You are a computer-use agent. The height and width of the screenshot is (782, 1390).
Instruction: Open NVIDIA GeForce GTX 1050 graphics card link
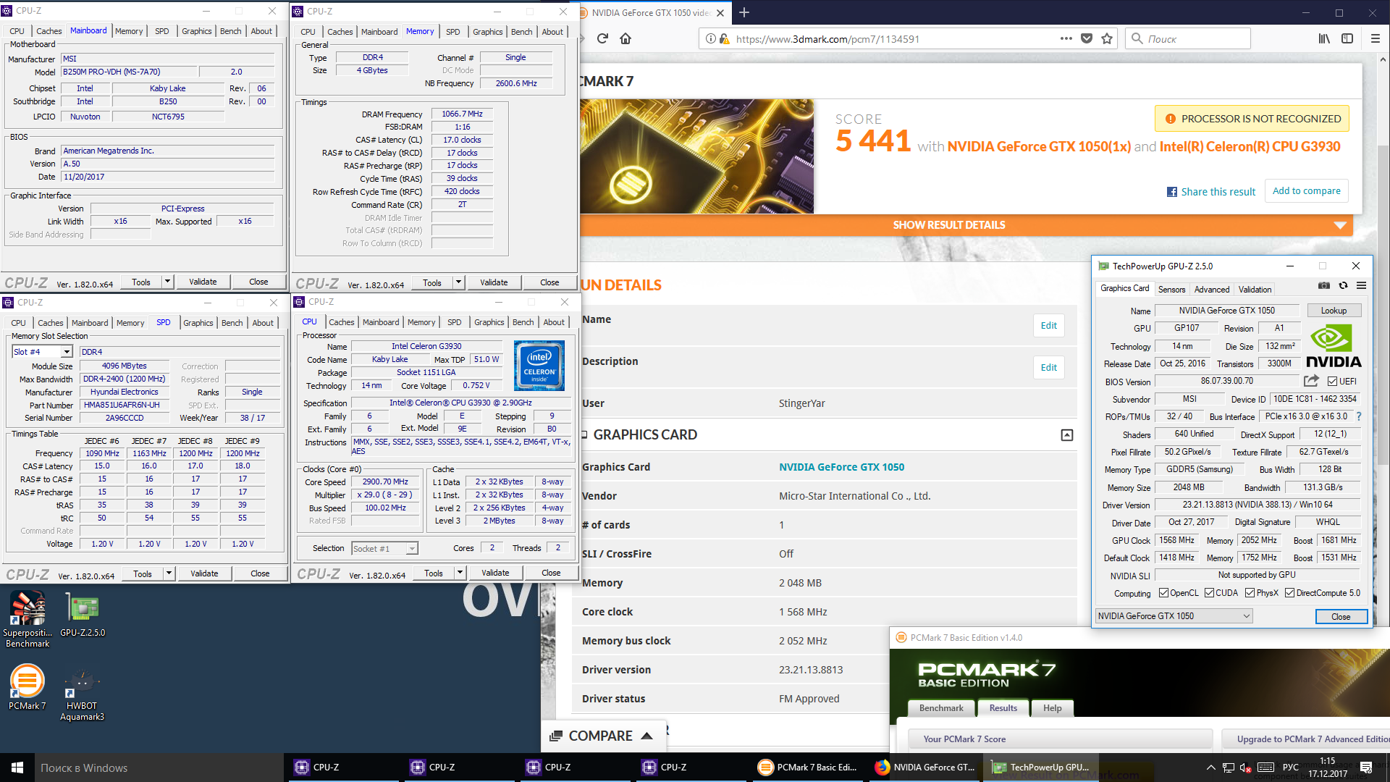pos(841,467)
